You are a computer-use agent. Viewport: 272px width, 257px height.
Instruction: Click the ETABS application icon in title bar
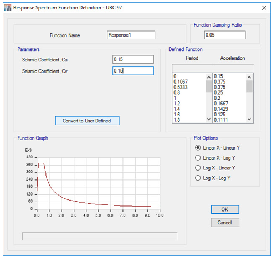click(x=8, y=8)
